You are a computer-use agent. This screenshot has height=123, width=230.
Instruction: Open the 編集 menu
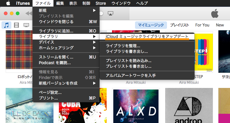(60, 3)
